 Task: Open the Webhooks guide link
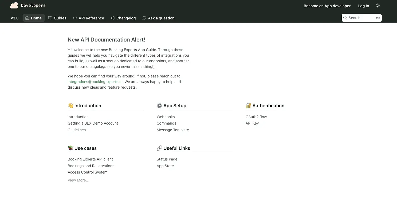pyautogui.click(x=166, y=117)
